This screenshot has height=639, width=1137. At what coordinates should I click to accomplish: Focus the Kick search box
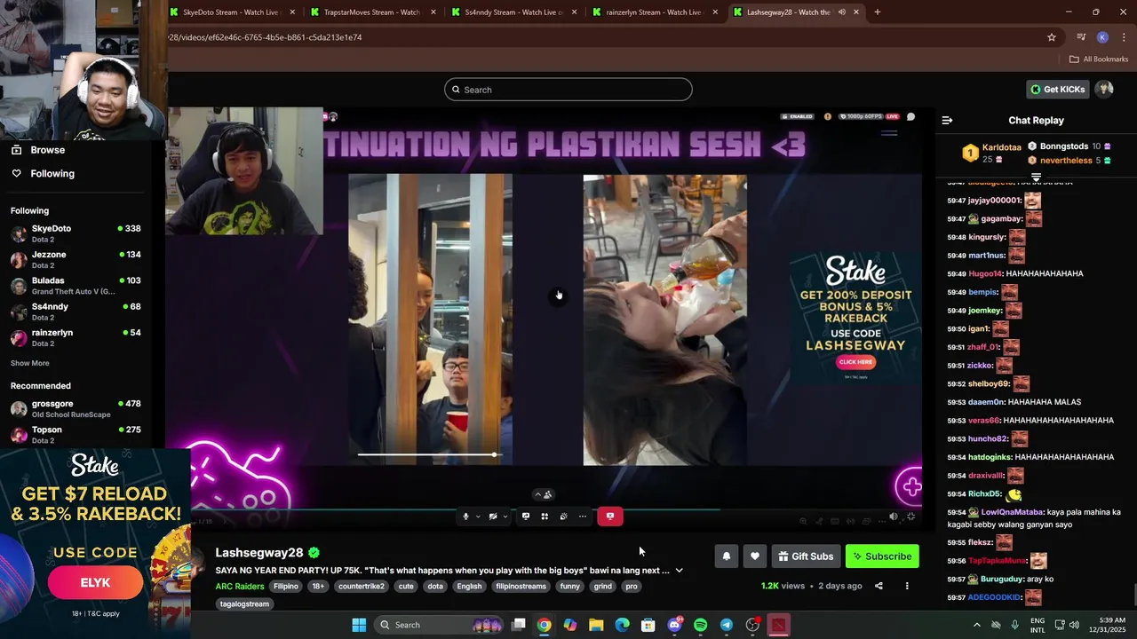568,90
